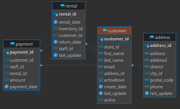Click clock icon beside last_update in rental table

point(56,55)
